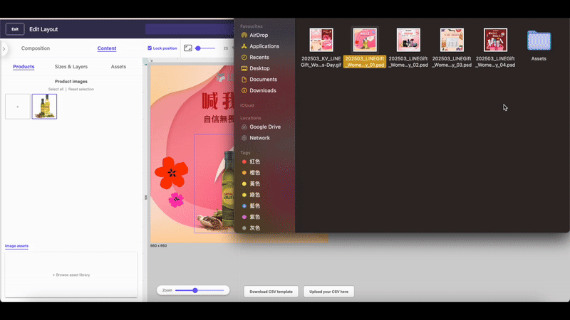Image resolution: width=570 pixels, height=320 pixels.
Task: Select the 灰色 gray tag
Action: (251, 228)
